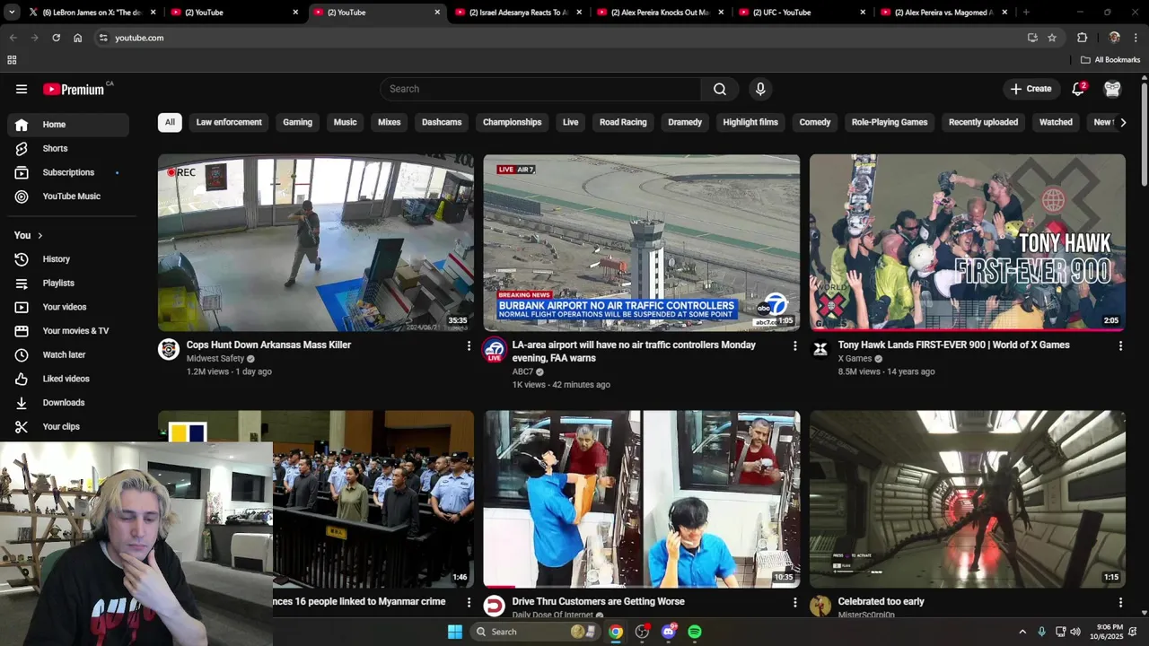Open options menu for Arkansas Mass Killer video

469,345
